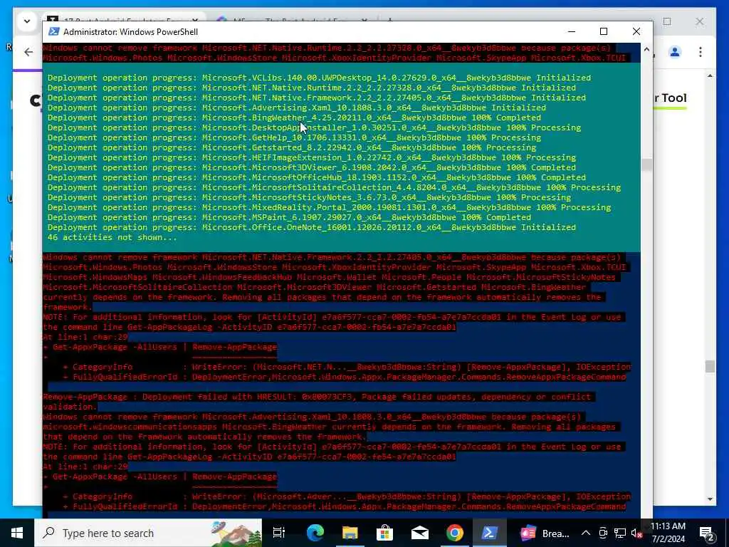Screen dimensions: 729x547
Task: Click Chrome page scrollbar up arrow
Action: 710,75
